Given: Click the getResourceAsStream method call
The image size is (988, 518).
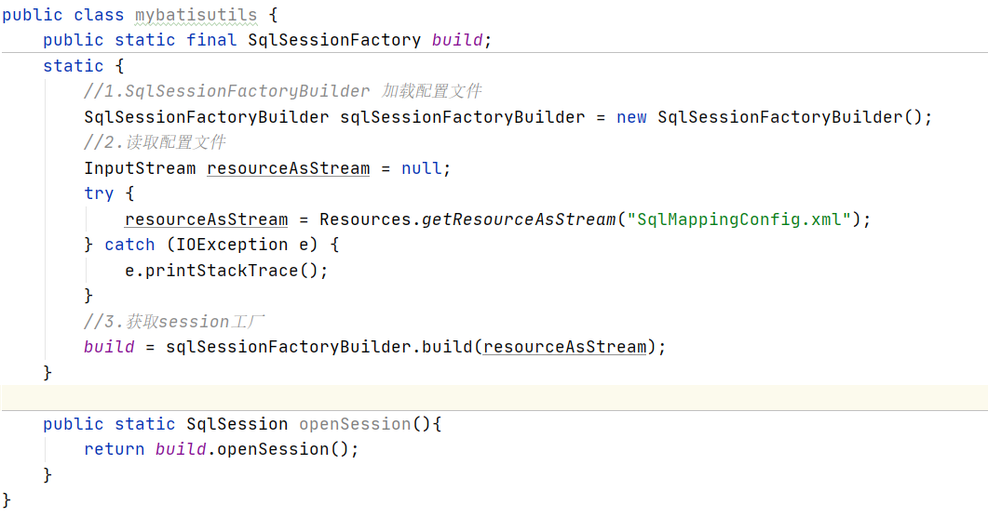Looking at the screenshot, I should pos(519,219).
